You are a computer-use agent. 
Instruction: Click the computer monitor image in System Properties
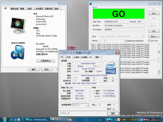pyautogui.click(x=18, y=25)
